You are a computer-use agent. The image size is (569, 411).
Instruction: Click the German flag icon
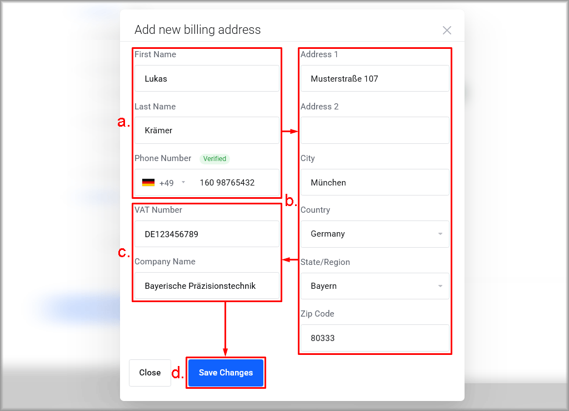(x=148, y=183)
